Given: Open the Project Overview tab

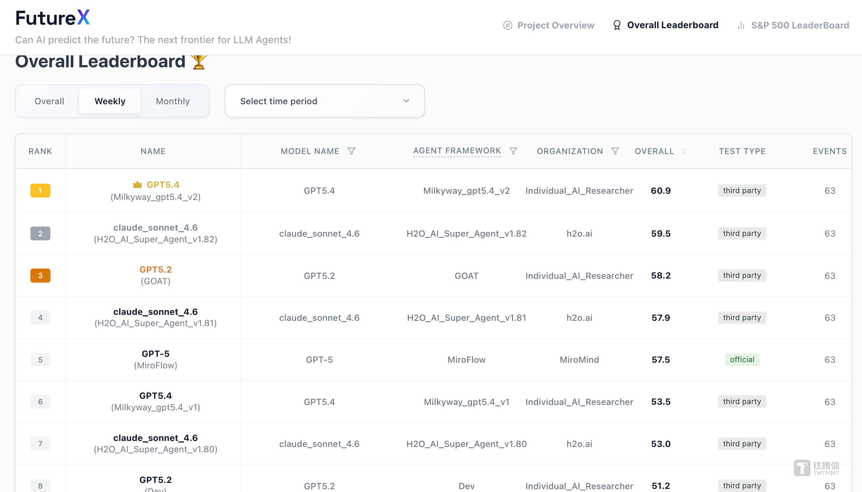Looking at the screenshot, I should pyautogui.click(x=555, y=25).
